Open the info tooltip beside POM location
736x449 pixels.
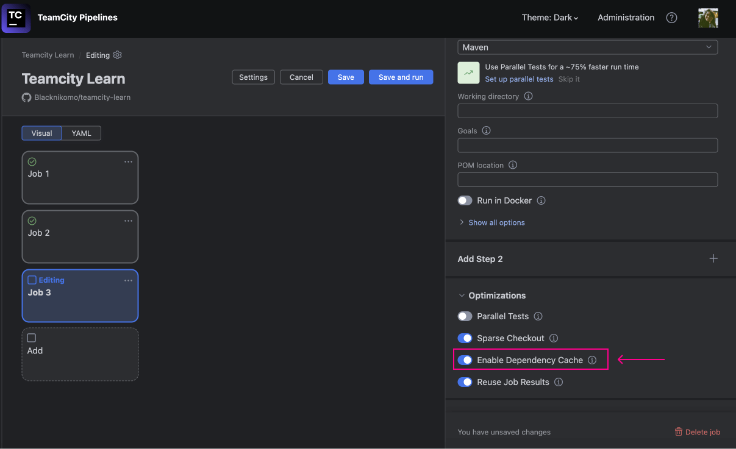(513, 164)
